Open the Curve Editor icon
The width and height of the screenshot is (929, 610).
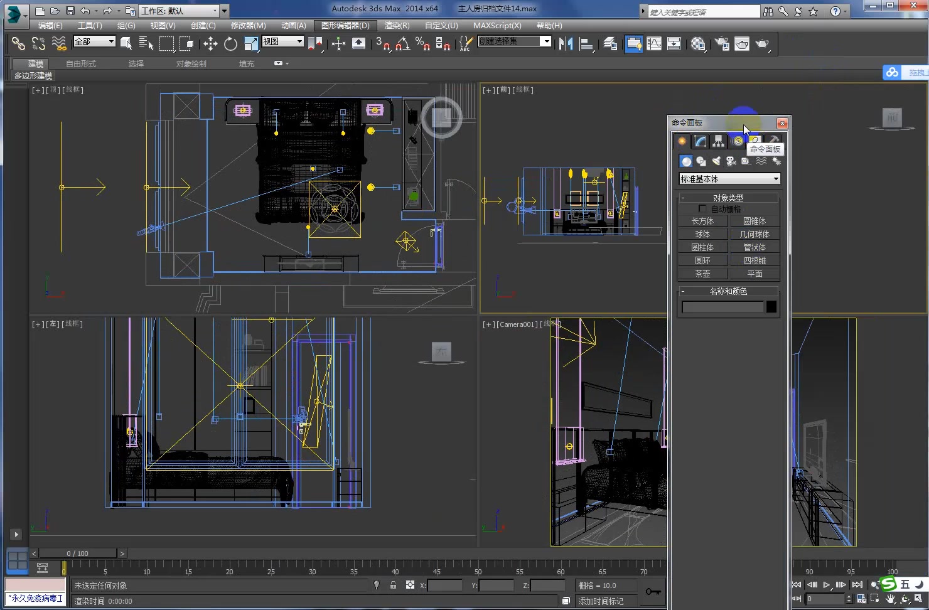[654, 43]
